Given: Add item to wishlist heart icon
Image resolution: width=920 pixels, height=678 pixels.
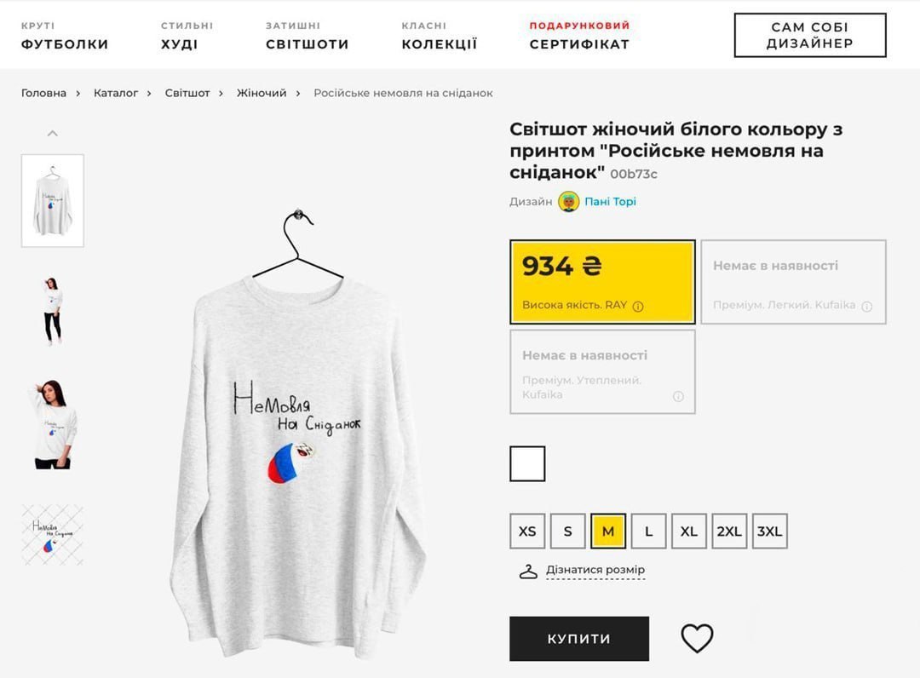Looking at the screenshot, I should click(x=697, y=638).
